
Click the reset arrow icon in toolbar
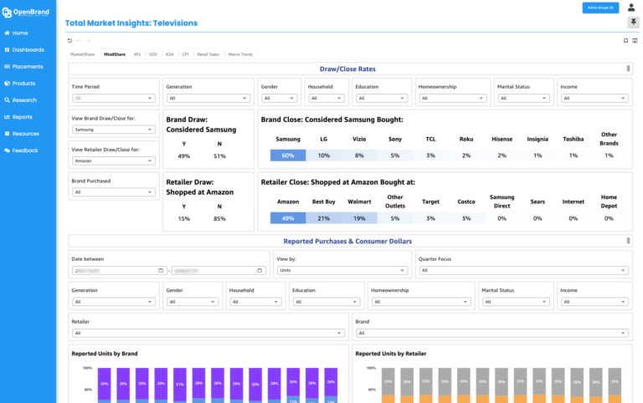[x=69, y=40]
